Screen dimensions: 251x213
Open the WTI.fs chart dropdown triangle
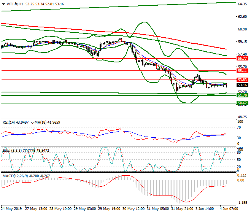4,4
